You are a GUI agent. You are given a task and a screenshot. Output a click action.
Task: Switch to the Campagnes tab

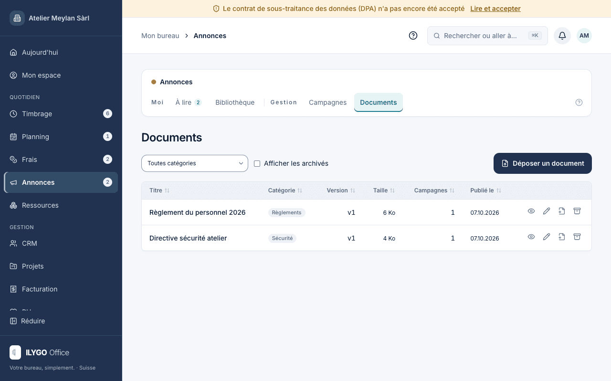coord(327,102)
